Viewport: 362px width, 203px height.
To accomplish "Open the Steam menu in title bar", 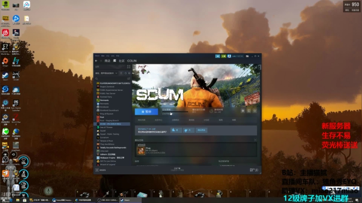I will pyautogui.click(x=97, y=56).
